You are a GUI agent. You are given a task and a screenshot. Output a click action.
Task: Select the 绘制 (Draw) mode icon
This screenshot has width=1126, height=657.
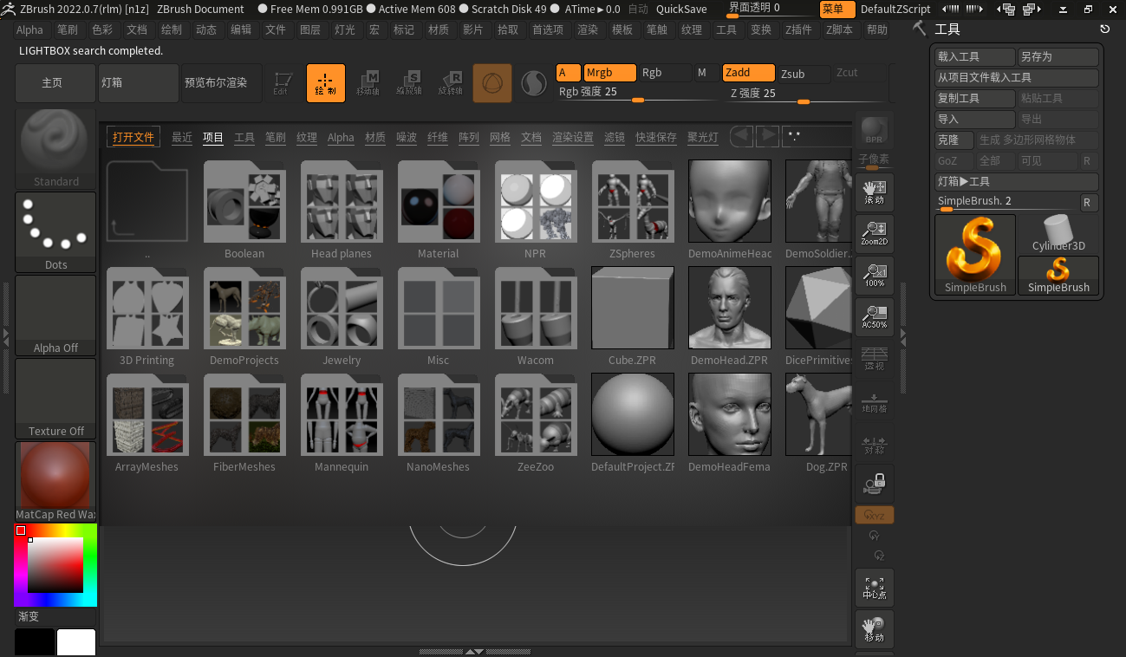pos(325,82)
